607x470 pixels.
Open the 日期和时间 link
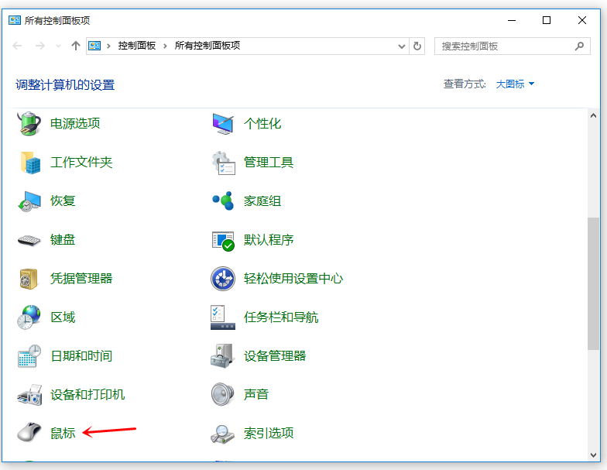pyautogui.click(x=81, y=356)
